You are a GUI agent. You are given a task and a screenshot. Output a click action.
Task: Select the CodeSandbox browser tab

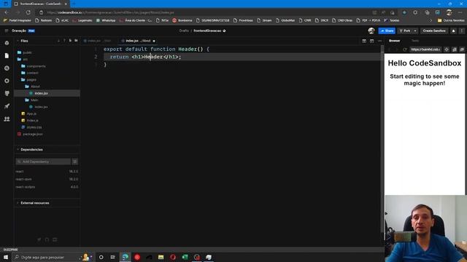tap(40, 4)
